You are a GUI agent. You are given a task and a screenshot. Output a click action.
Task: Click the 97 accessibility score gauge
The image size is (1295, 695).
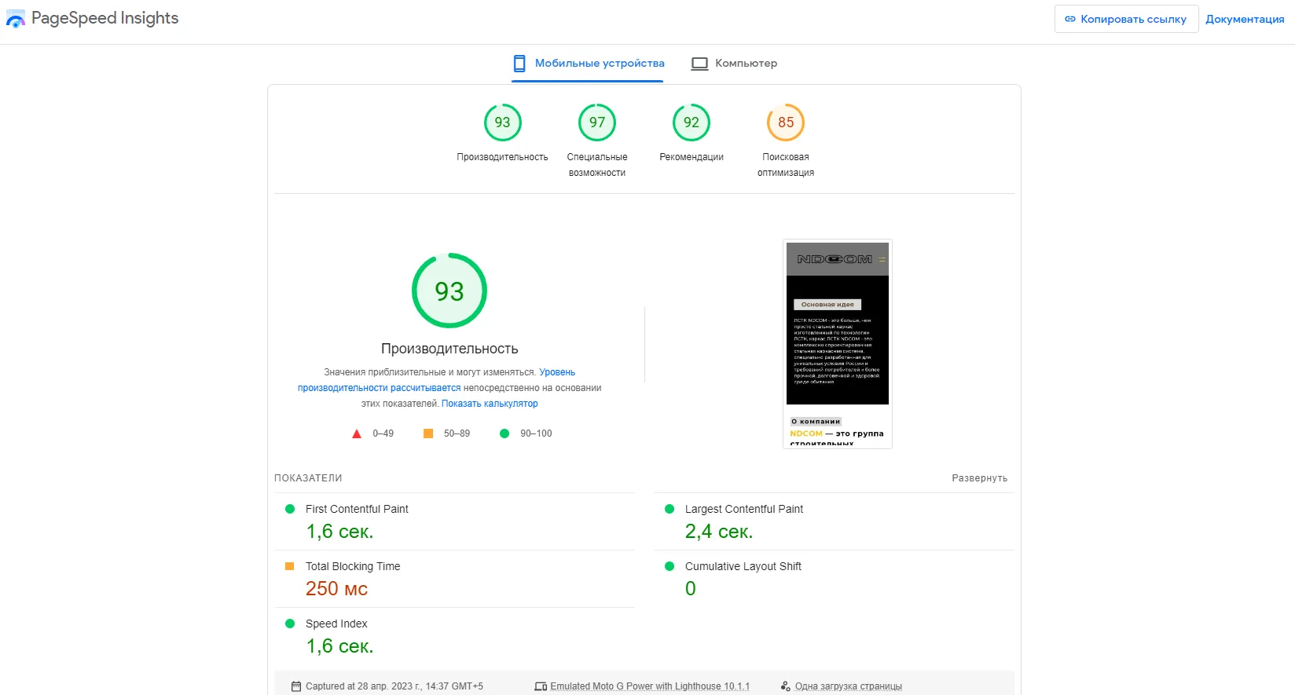tap(597, 123)
